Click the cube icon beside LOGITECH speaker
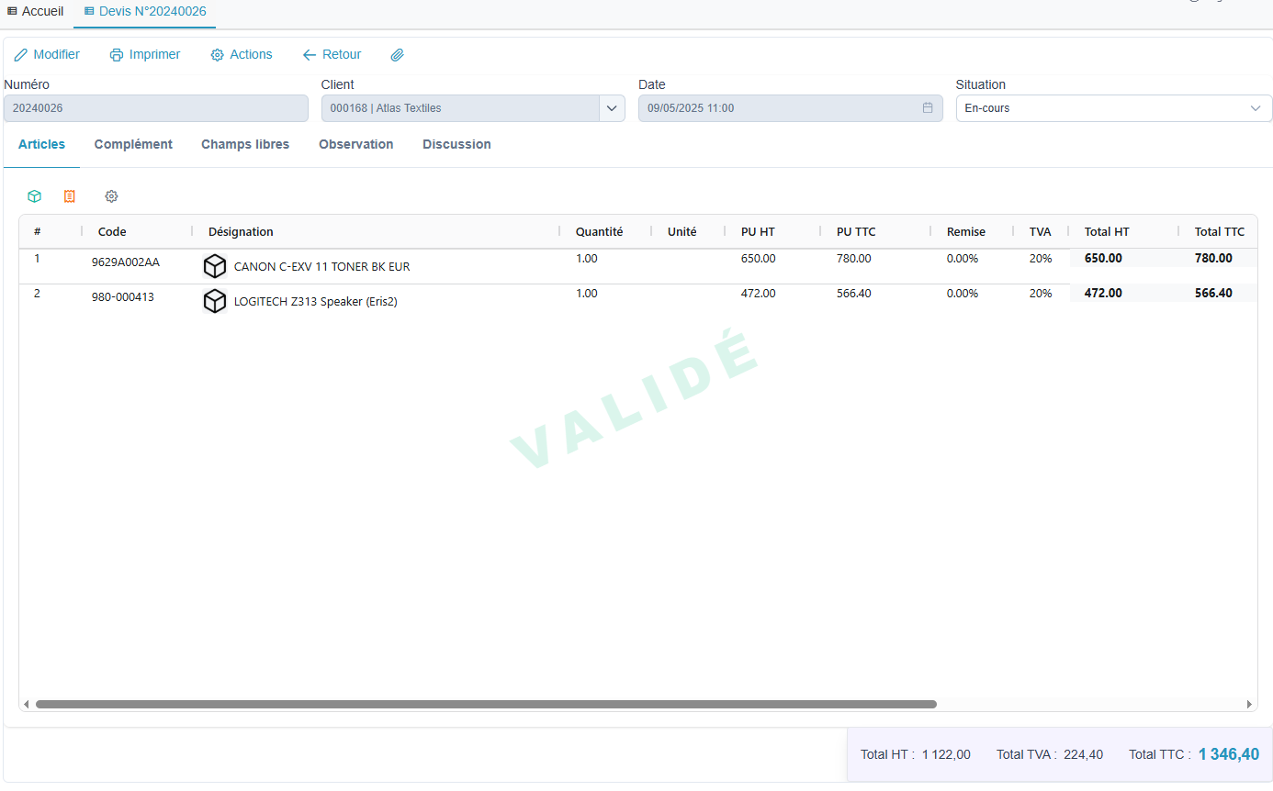This screenshot has height=791, width=1273. [x=215, y=301]
